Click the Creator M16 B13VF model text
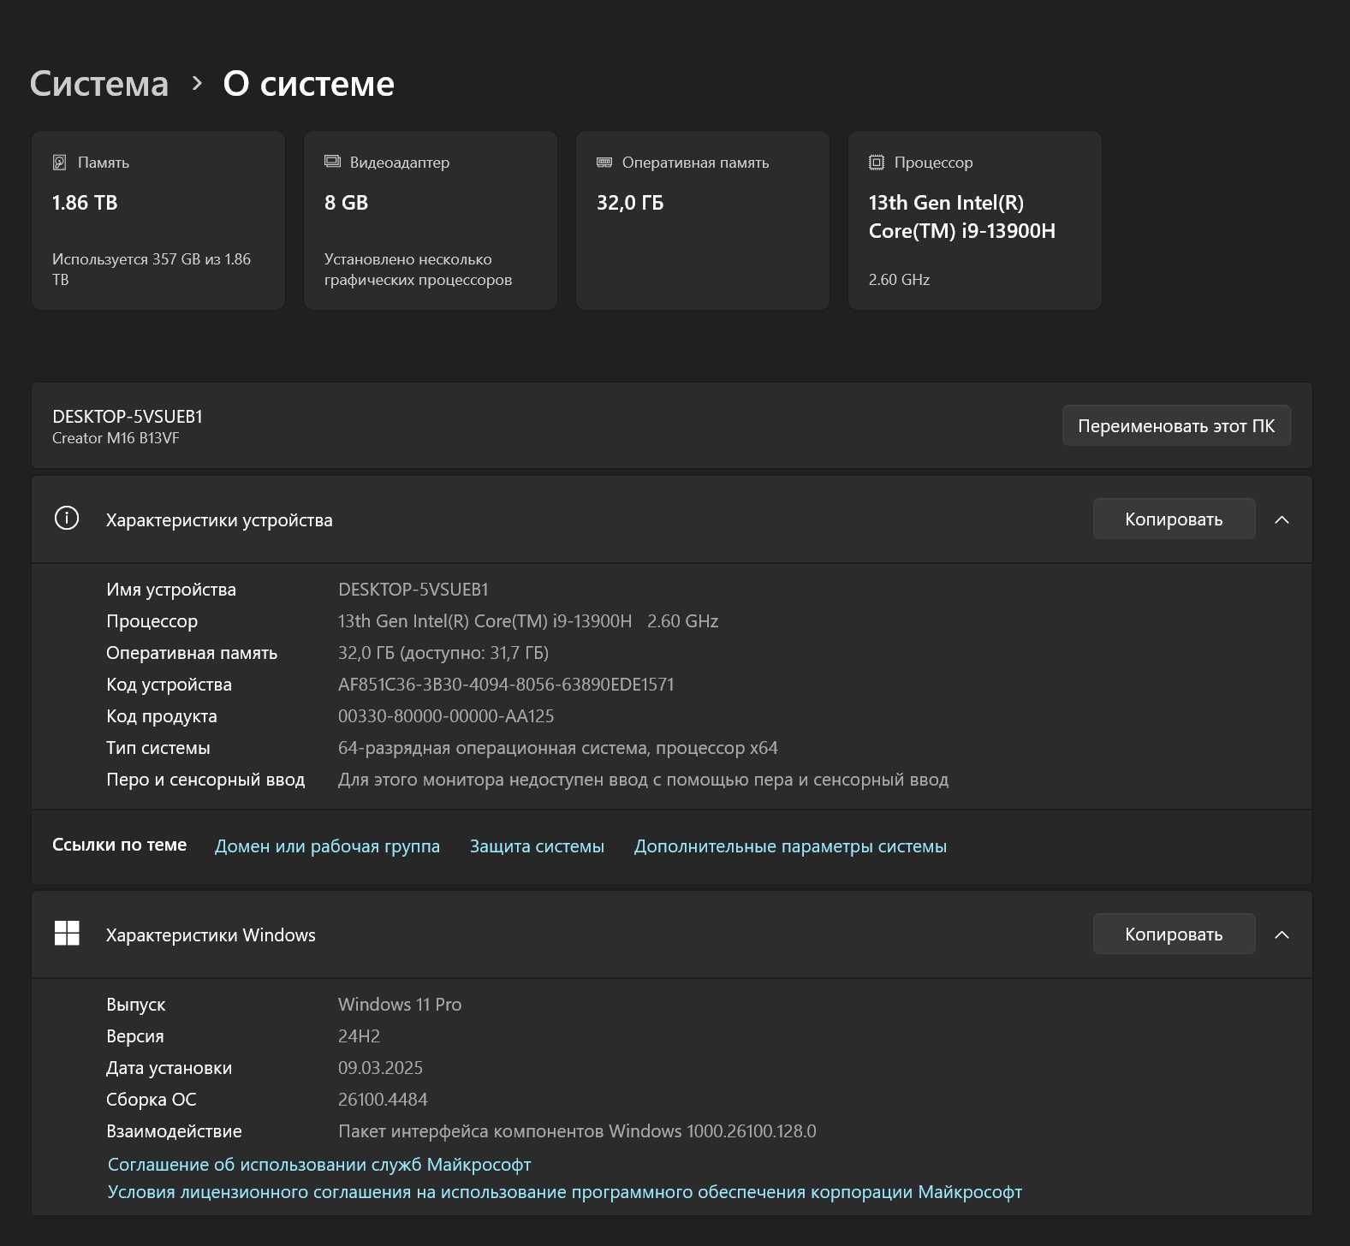 click(x=116, y=438)
